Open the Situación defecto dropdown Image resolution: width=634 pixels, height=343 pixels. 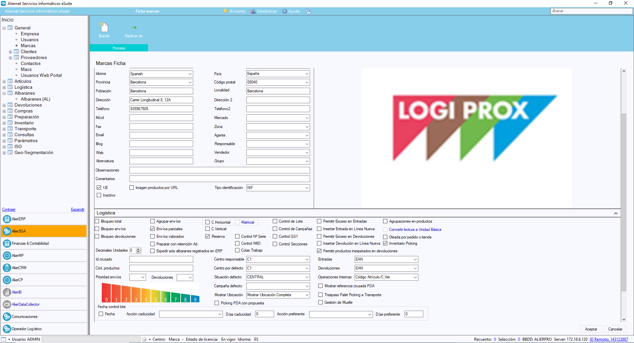click(307, 277)
